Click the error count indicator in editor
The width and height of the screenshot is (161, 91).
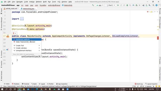pyautogui.click(x=148, y=12)
